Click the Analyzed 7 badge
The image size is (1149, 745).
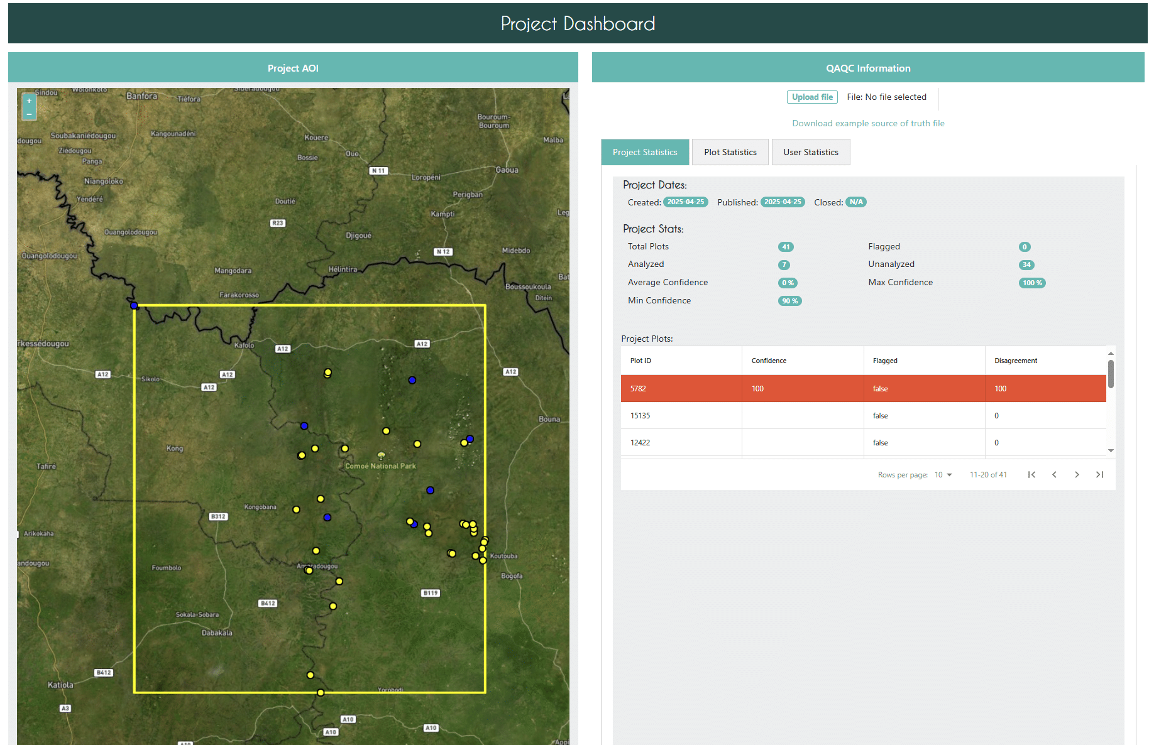pos(784,265)
